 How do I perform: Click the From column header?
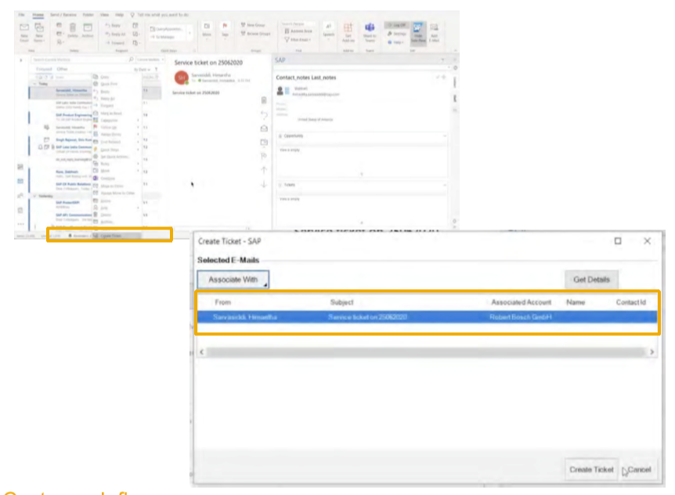tap(223, 302)
